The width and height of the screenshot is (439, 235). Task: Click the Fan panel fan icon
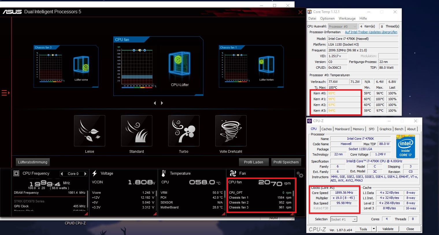[233, 173]
